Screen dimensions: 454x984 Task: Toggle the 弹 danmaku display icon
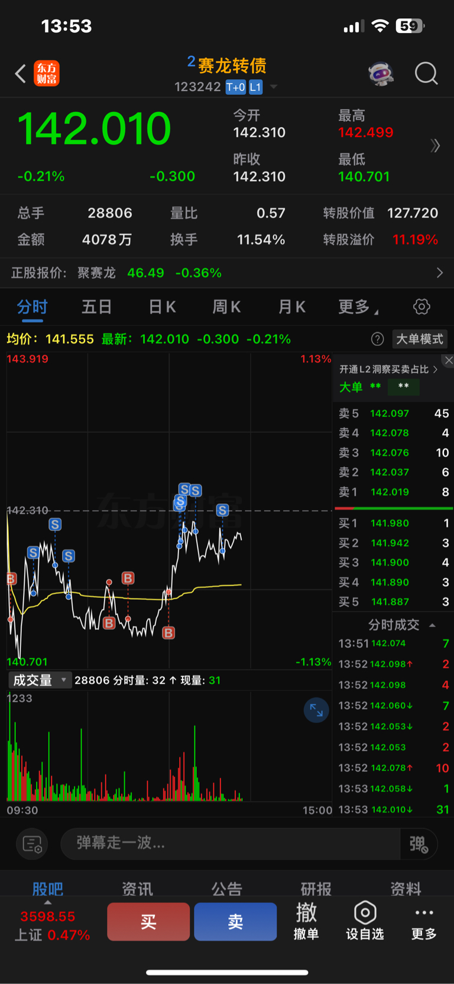click(419, 844)
